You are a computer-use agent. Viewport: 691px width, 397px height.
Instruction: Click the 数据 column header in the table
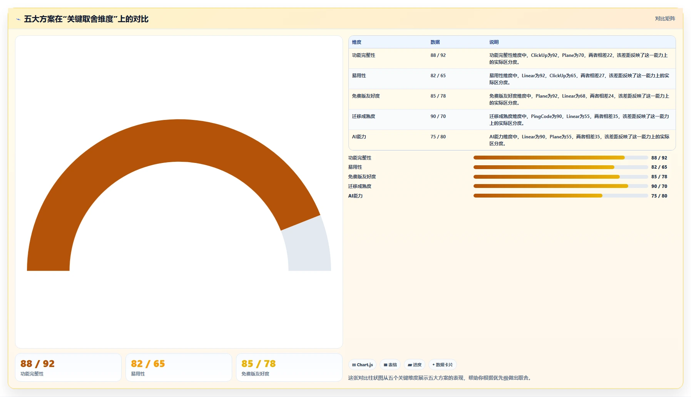435,42
